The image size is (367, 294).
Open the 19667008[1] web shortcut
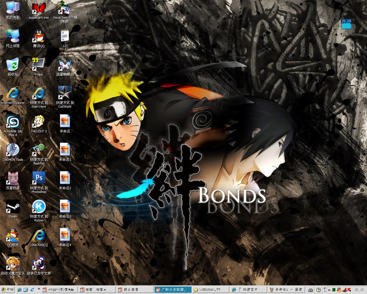[39, 237]
